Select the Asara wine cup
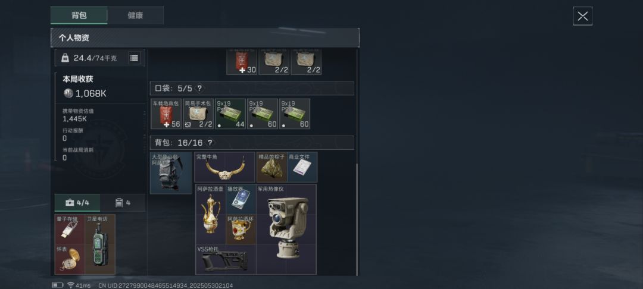 pos(241,229)
